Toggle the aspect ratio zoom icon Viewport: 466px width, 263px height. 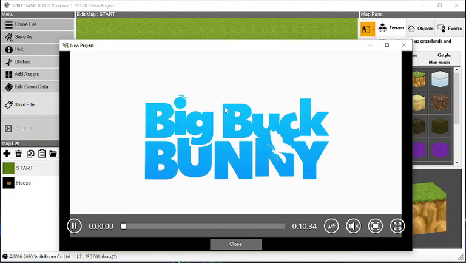click(376, 226)
